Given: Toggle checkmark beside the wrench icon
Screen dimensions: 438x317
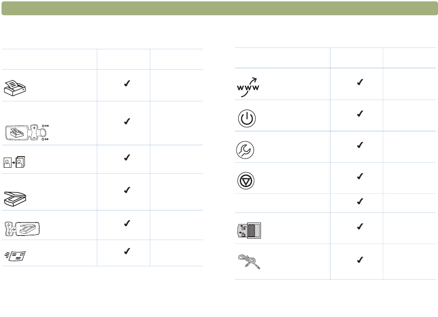Looking at the screenshot, I should [x=360, y=145].
